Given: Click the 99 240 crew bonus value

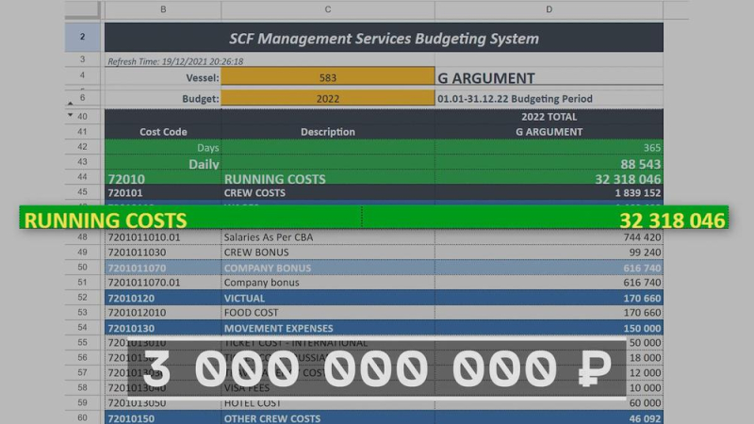Looking at the screenshot, I should (x=645, y=253).
